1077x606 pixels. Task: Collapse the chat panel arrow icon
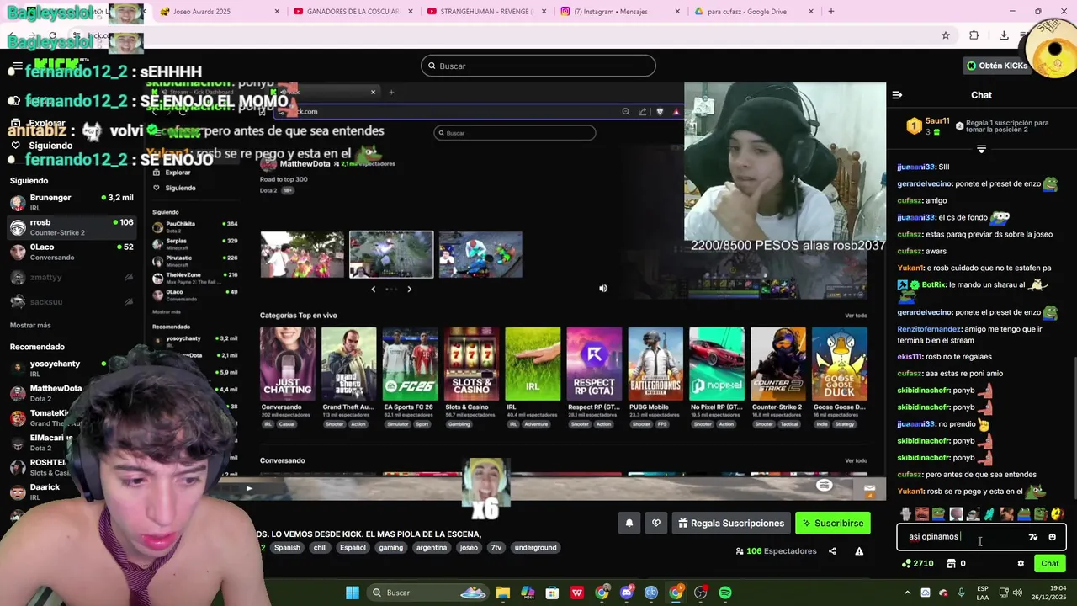[897, 95]
